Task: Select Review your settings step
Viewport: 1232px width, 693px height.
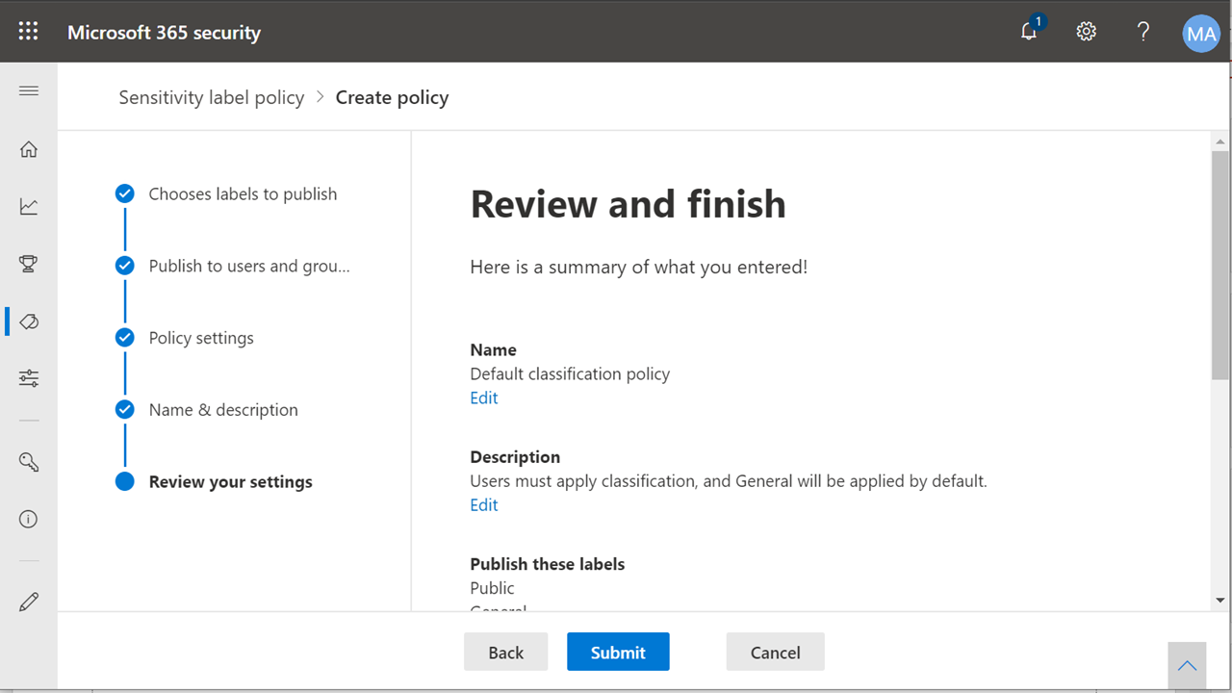Action: tap(231, 482)
